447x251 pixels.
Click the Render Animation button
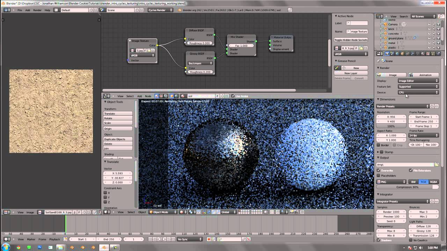424,75
